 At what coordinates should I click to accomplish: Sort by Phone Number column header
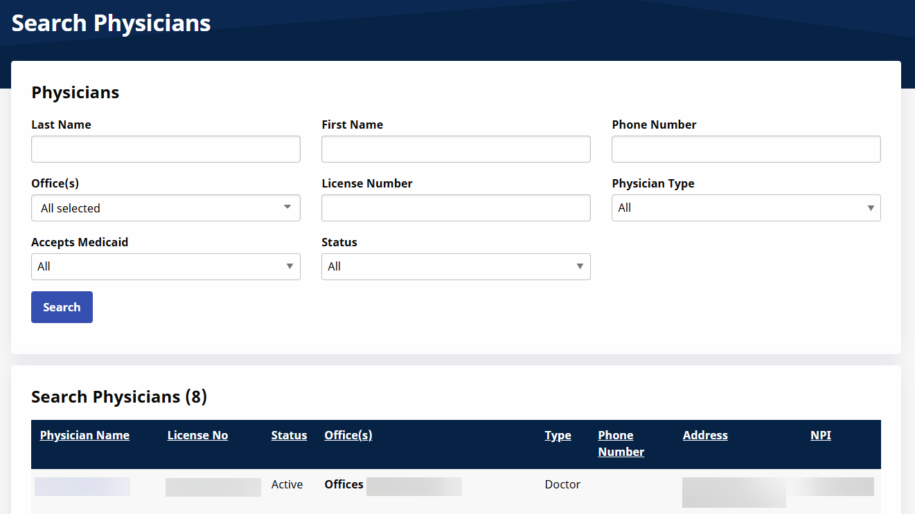click(x=621, y=443)
